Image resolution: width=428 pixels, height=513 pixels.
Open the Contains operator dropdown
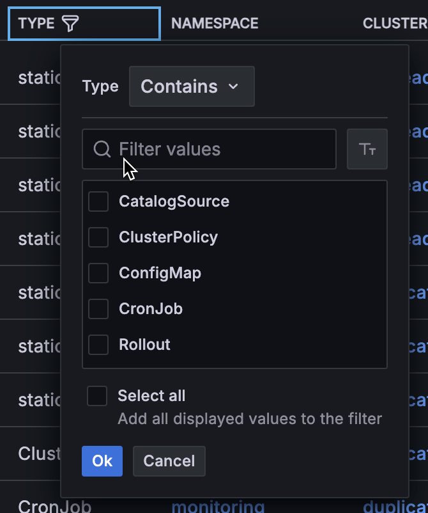click(192, 86)
